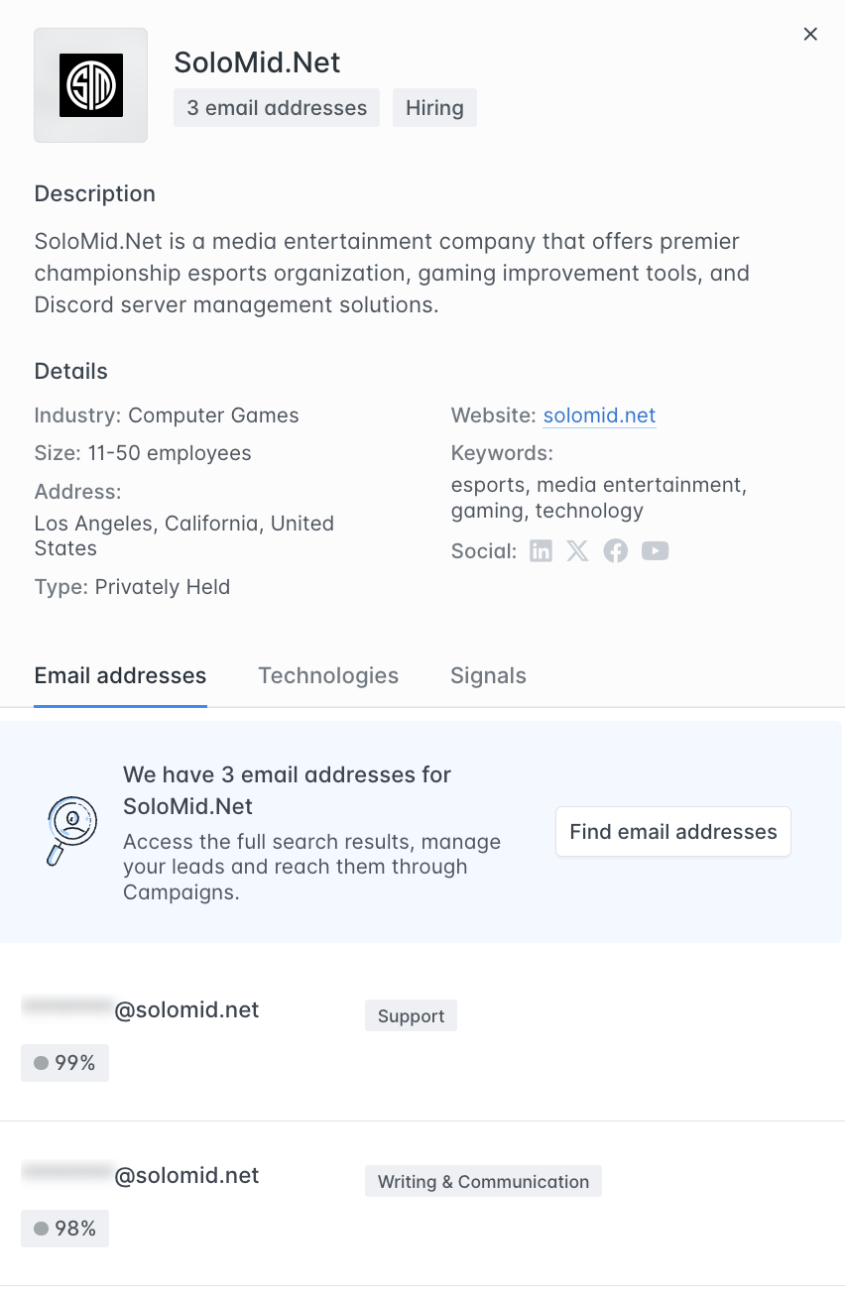The height and width of the screenshot is (1297, 845).
Task: Select the first masked email address
Action: (x=142, y=1009)
